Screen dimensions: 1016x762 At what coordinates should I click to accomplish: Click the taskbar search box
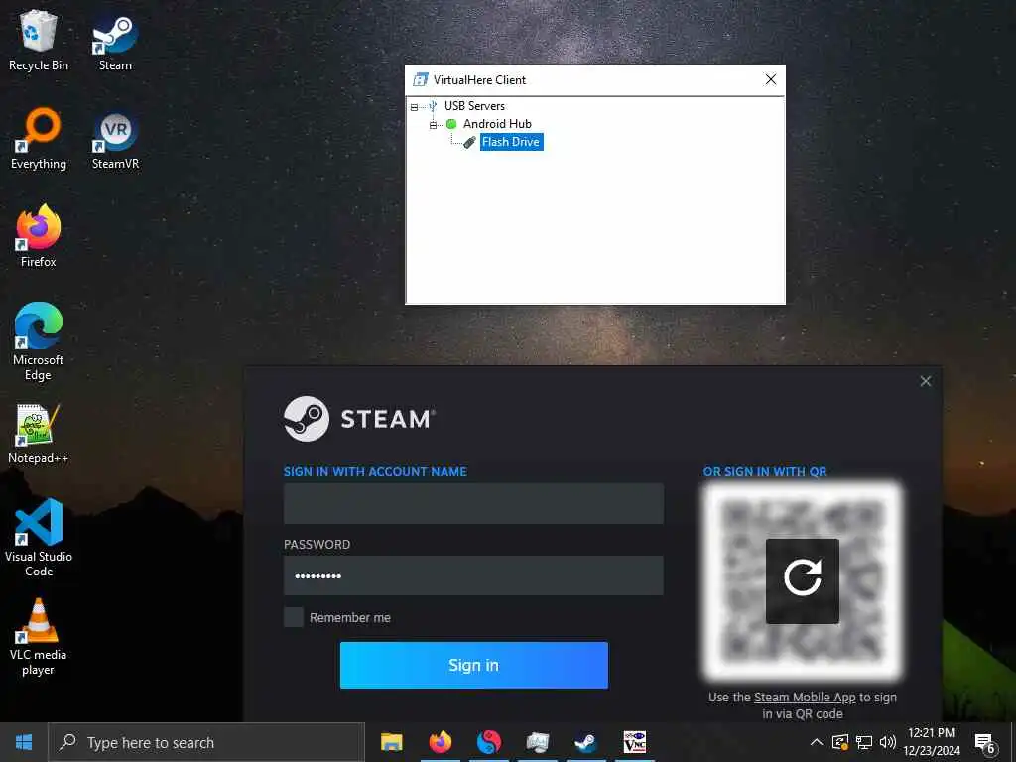pyautogui.click(x=206, y=742)
